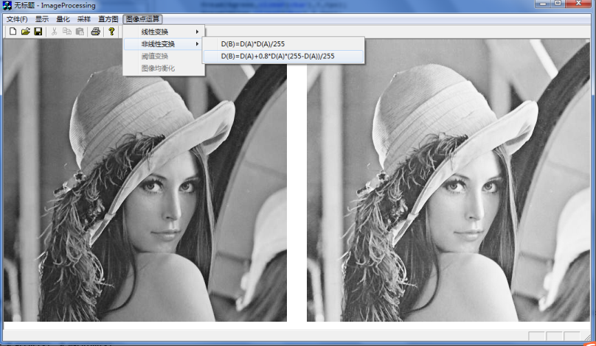
Task: Click the yellow Help question mark icon
Action: point(111,32)
